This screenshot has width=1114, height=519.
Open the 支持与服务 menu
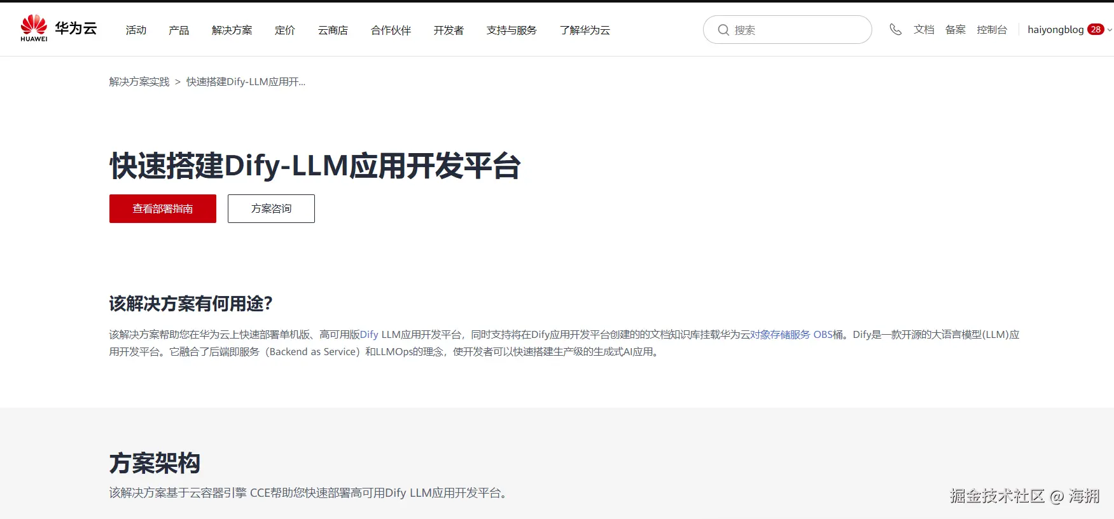pyautogui.click(x=512, y=30)
